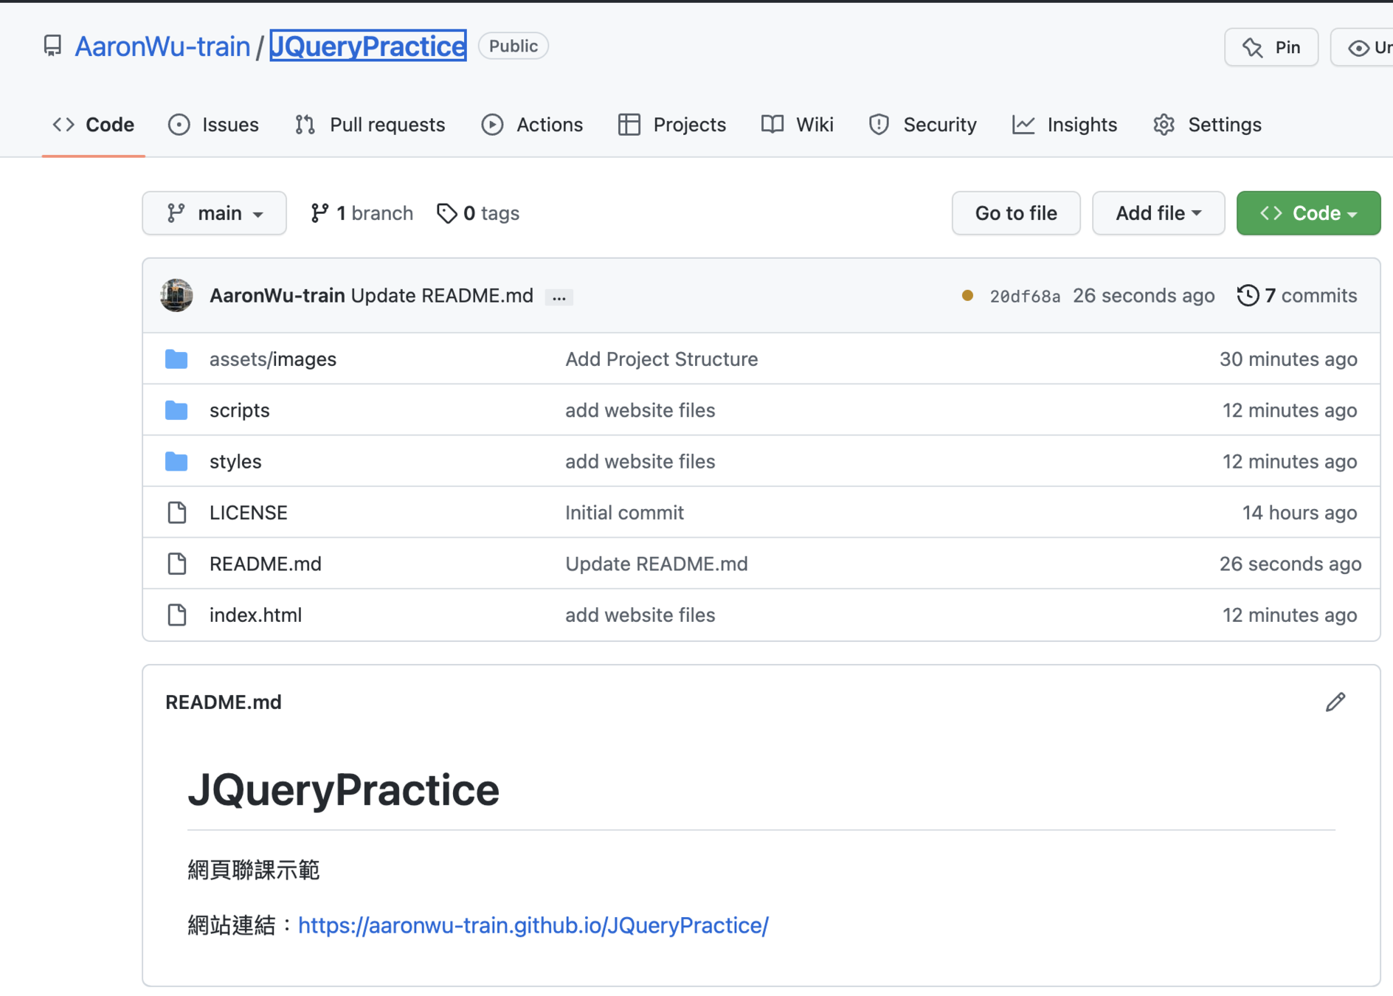
Task: Open the latest commit message Update README.md
Action: 442,295
